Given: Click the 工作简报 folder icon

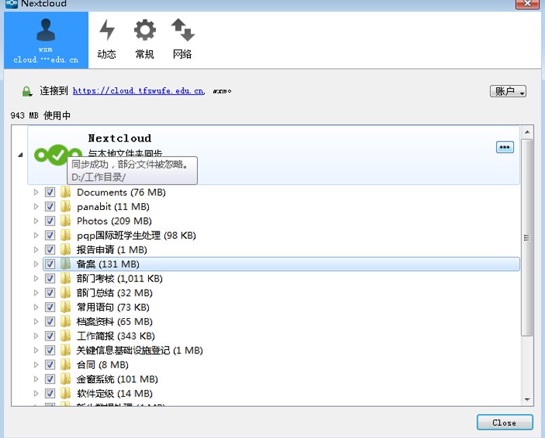Looking at the screenshot, I should click(66, 336).
